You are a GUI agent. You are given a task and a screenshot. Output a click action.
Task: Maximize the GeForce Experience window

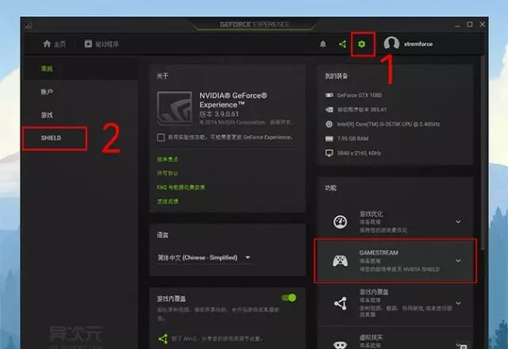470,25
